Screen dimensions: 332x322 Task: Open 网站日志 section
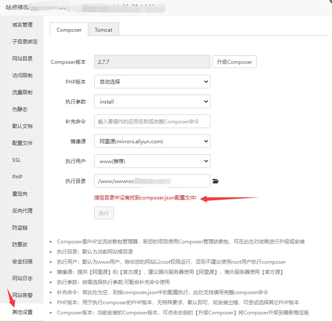(22, 278)
